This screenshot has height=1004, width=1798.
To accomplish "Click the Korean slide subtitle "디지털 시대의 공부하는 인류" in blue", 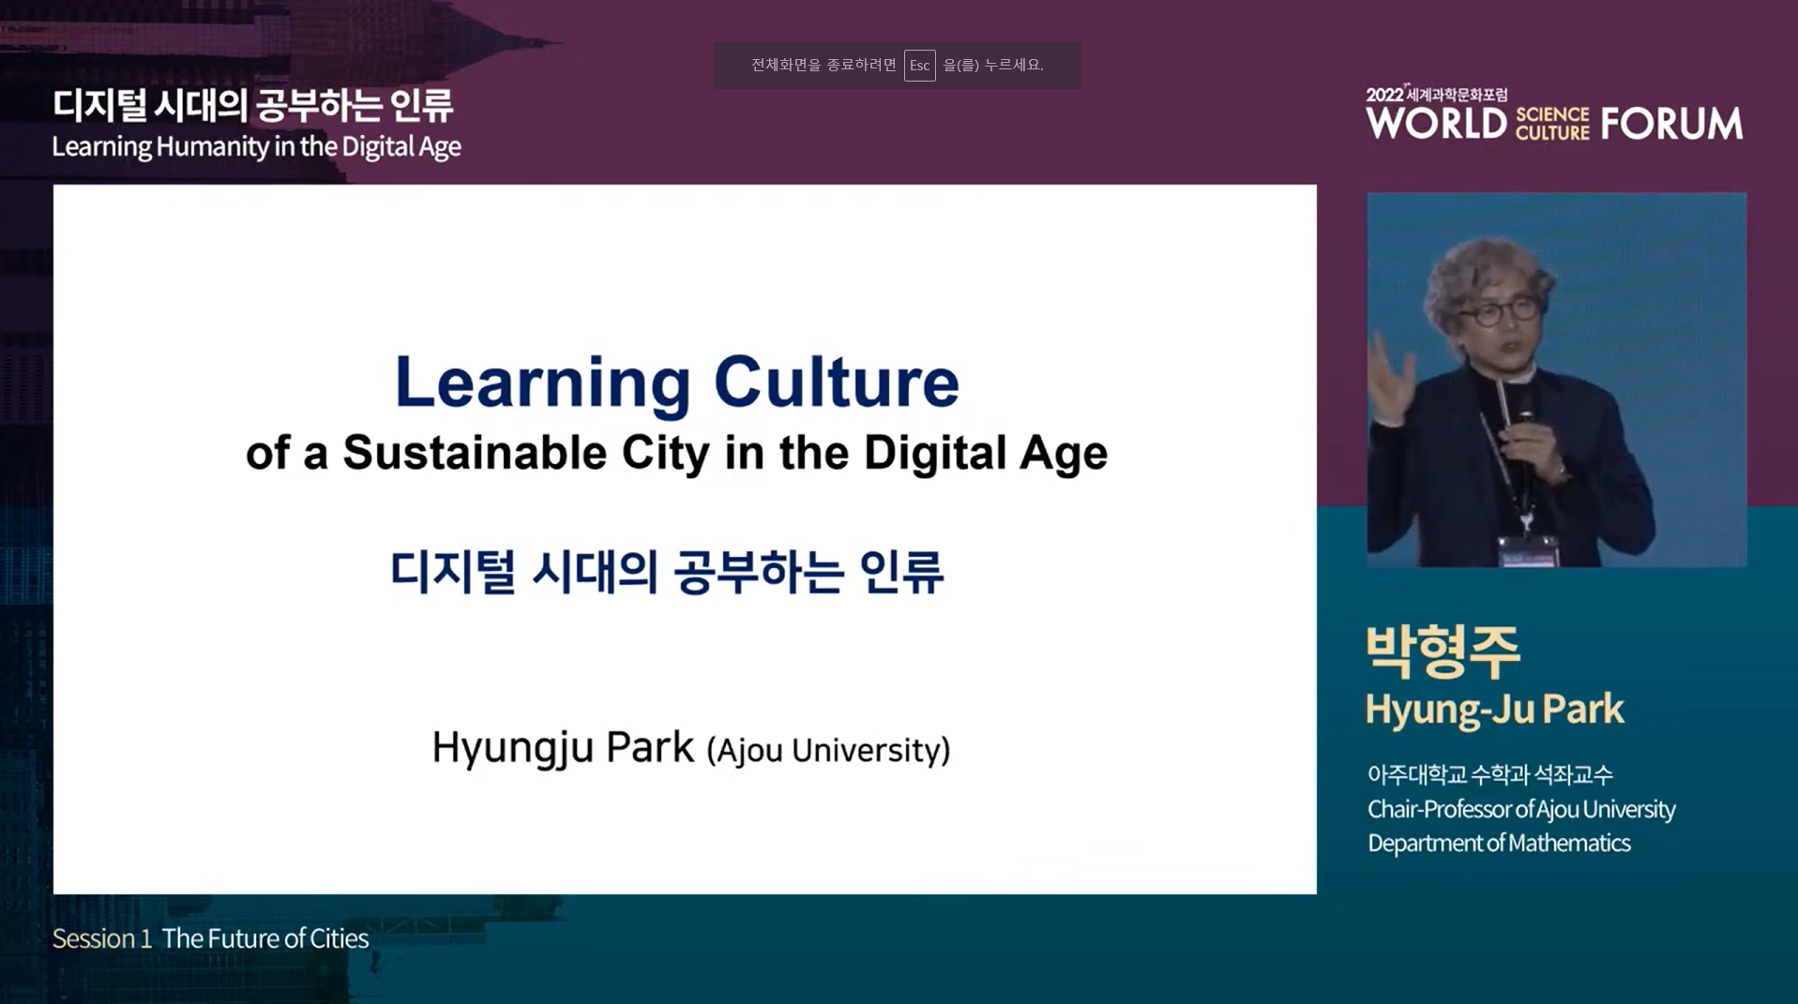I will (667, 572).
